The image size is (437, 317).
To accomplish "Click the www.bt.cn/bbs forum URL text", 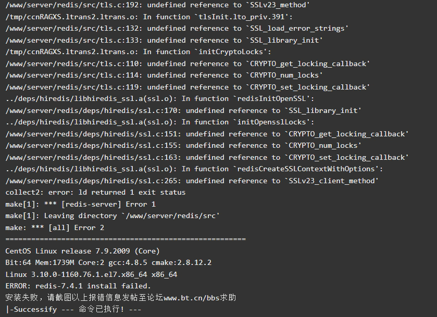I will pos(192,298).
